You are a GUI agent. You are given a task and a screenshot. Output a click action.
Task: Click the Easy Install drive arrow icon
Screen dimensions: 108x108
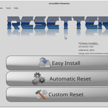coord(45,63)
